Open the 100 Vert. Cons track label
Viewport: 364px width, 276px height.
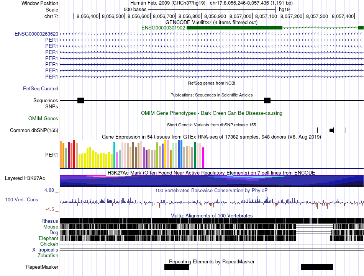[21, 200]
